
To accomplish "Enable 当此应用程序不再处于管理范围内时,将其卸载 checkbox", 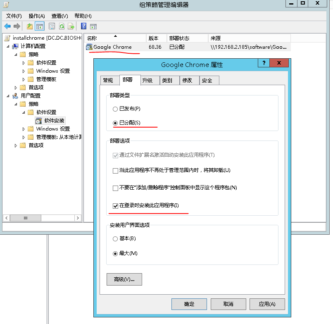I will (115, 171).
